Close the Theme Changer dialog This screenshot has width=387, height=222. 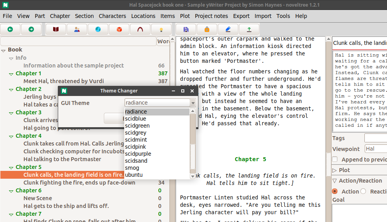[x=192, y=91]
